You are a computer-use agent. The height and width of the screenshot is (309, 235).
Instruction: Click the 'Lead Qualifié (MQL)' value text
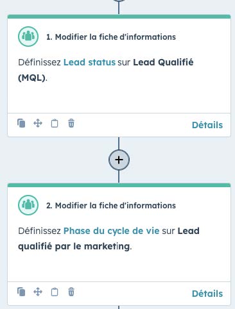pyautogui.click(x=106, y=70)
